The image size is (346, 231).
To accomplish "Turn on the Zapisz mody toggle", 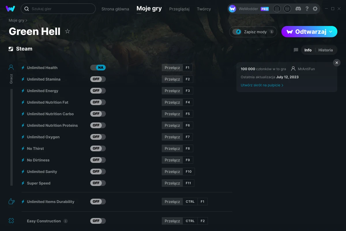I will point(237,32).
